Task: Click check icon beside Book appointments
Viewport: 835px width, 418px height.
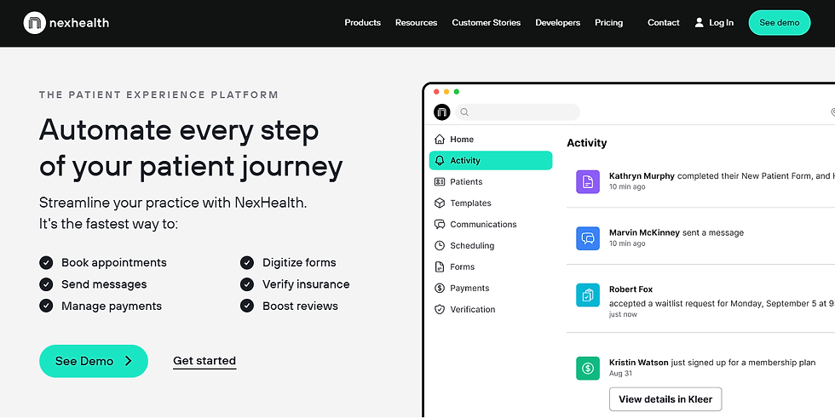Action: point(46,263)
